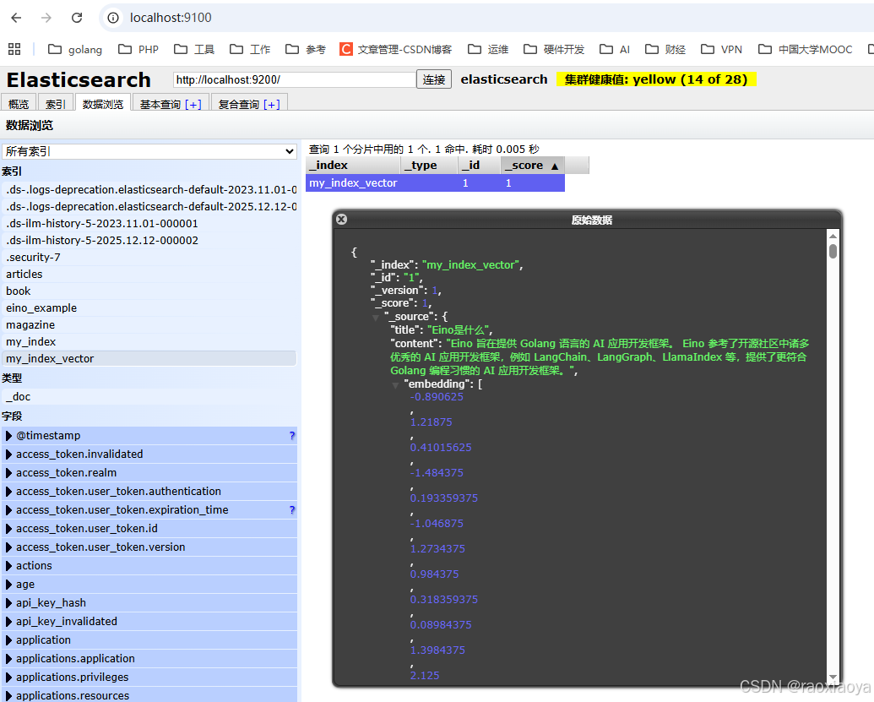Click the 集群健康值 yellow status badge
874x702 pixels.
click(656, 79)
